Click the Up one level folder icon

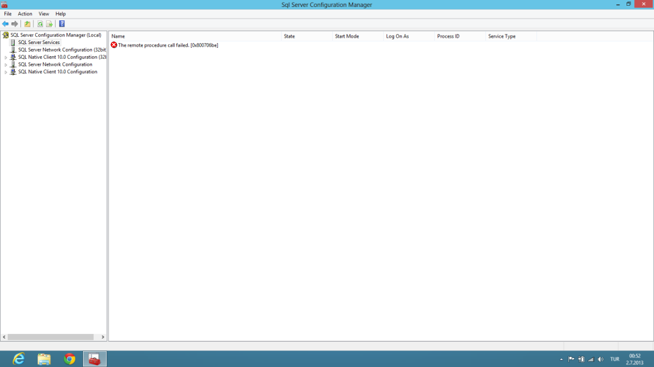(x=27, y=24)
